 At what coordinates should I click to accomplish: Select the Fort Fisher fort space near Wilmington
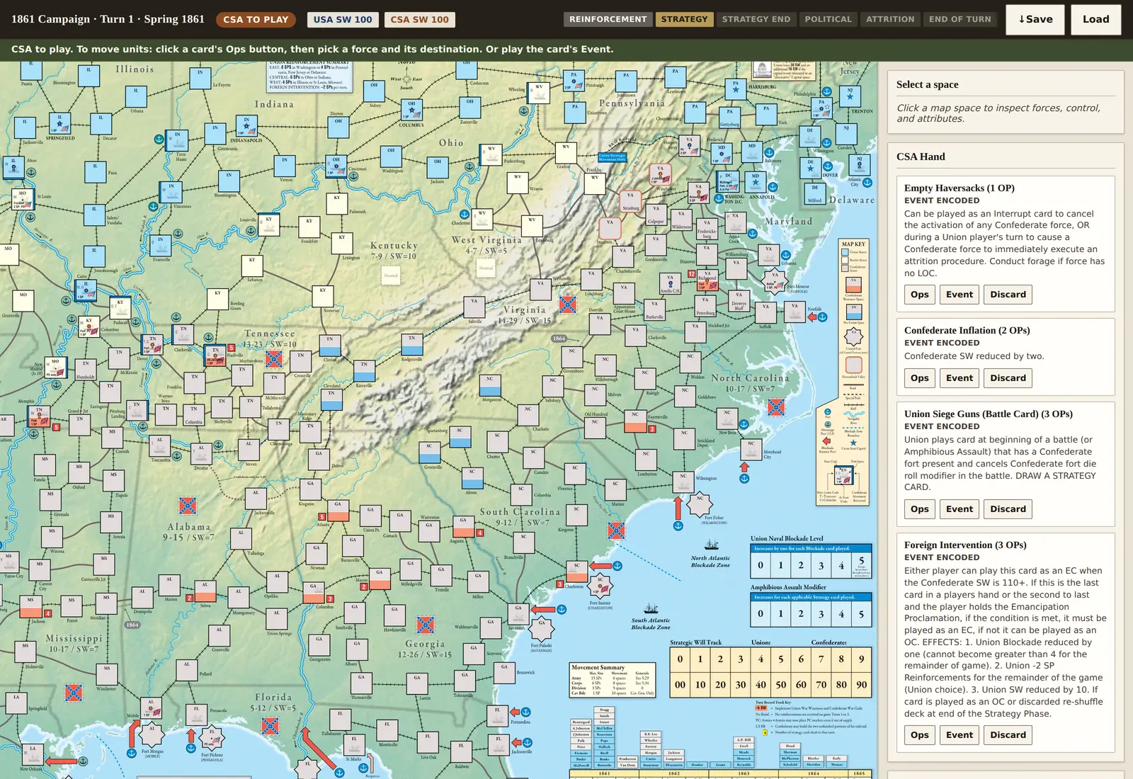(700, 504)
